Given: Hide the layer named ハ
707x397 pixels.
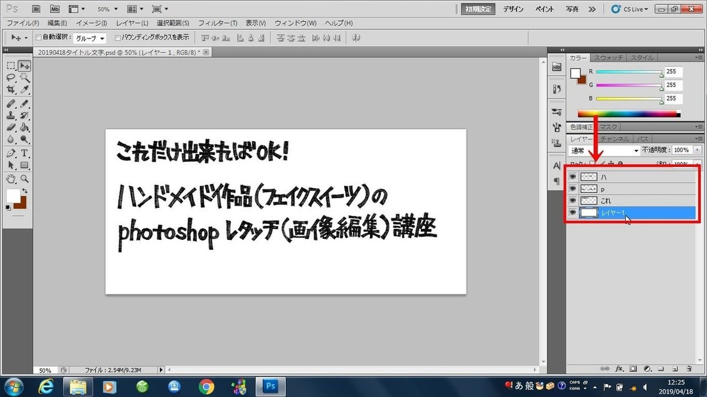Looking at the screenshot, I should [573, 176].
